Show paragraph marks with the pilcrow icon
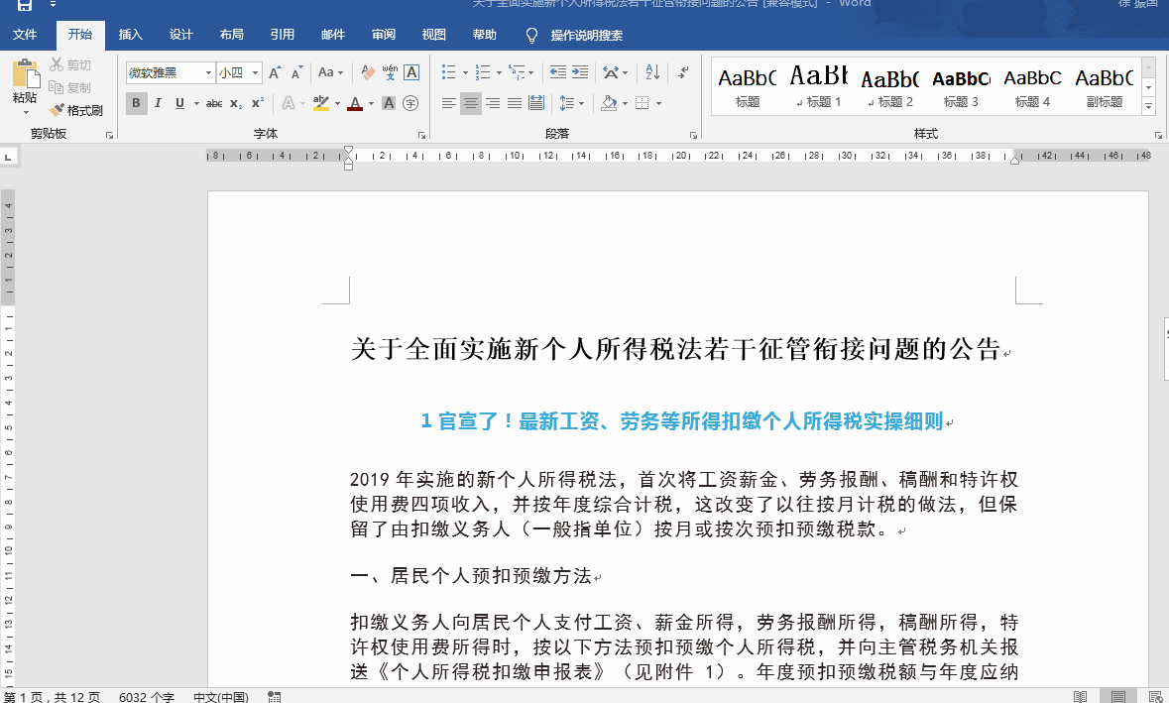The height and width of the screenshot is (703, 1169). click(682, 71)
